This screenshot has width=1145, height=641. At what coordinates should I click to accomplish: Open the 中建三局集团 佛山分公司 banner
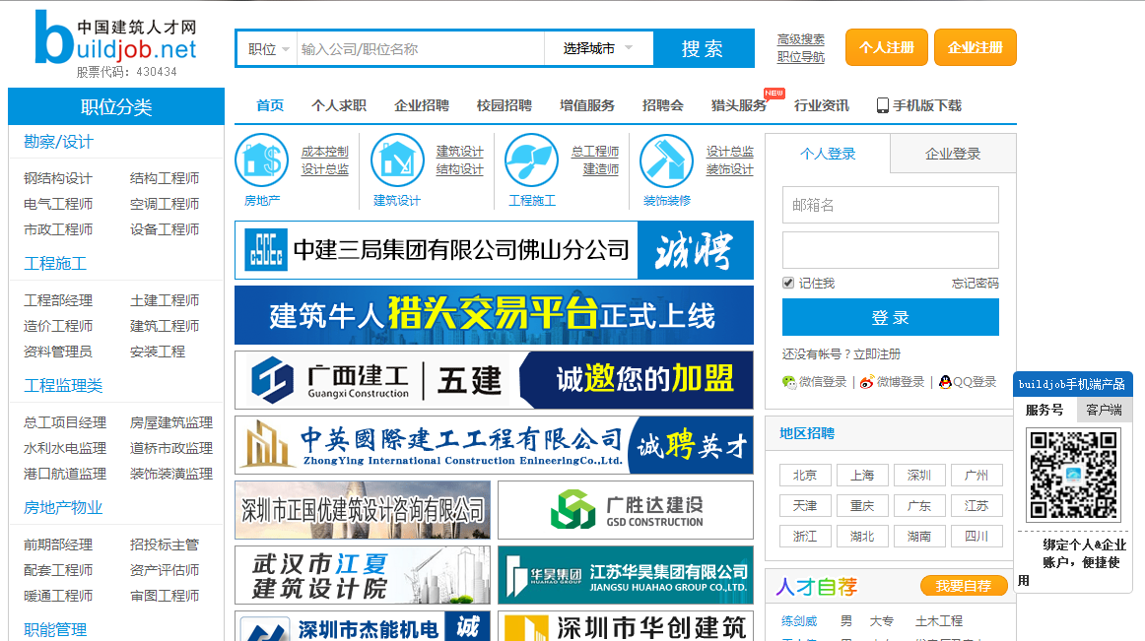pyautogui.click(x=494, y=250)
